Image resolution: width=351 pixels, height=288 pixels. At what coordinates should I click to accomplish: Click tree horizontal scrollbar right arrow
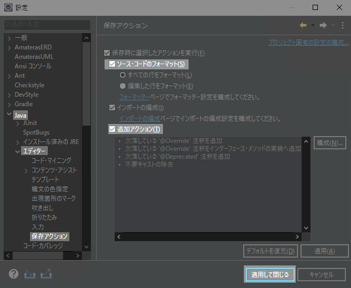tap(78, 255)
